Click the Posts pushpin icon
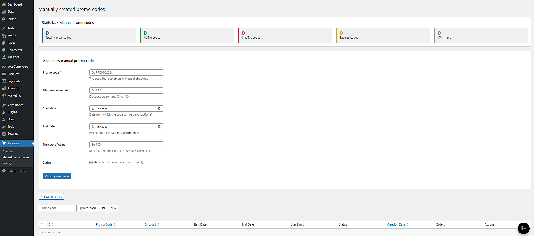534x236 pixels. tap(4, 29)
